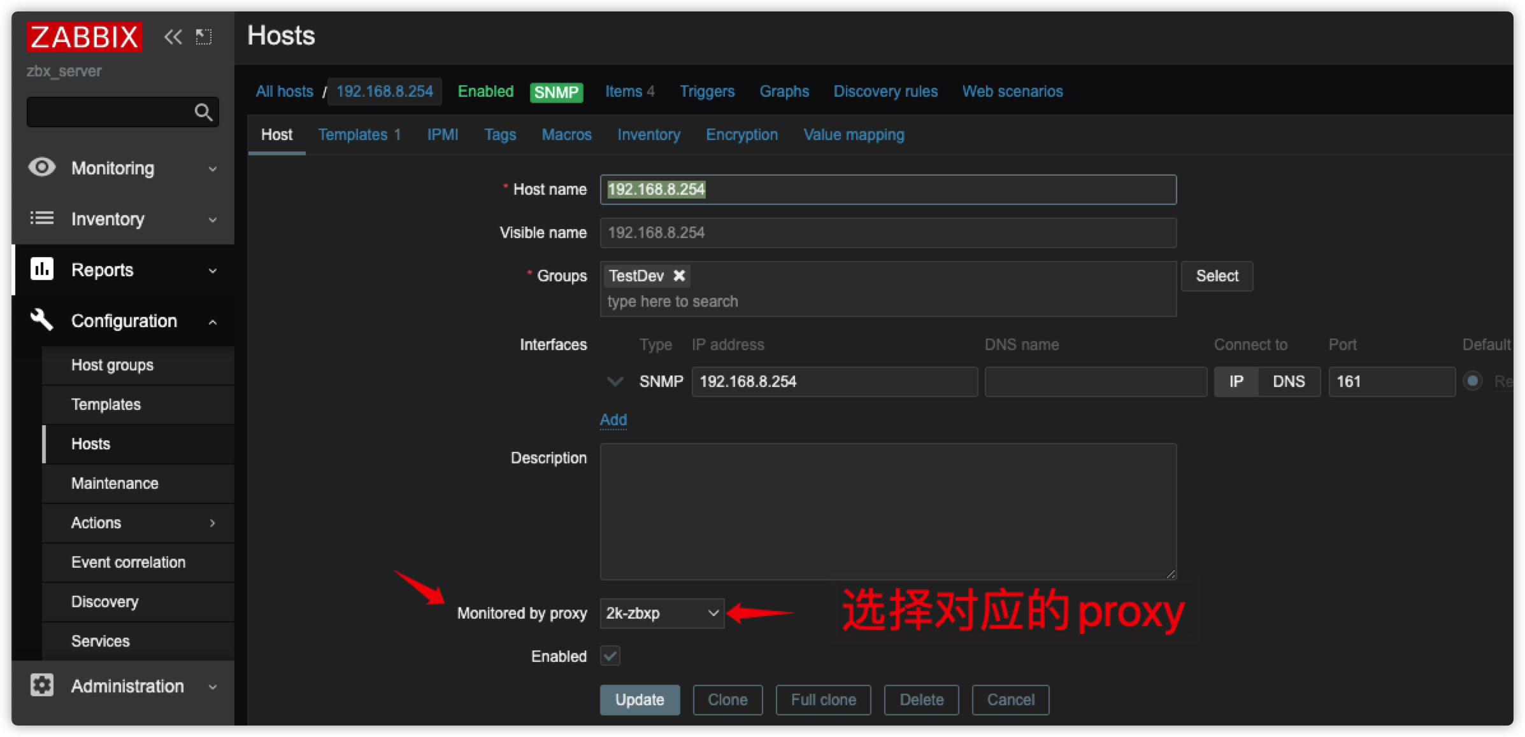
Task: Open Host groups in sidebar
Action: (138, 365)
